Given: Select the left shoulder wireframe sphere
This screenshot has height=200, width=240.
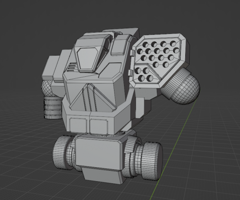Looking at the screenshot, I should click(51, 89).
